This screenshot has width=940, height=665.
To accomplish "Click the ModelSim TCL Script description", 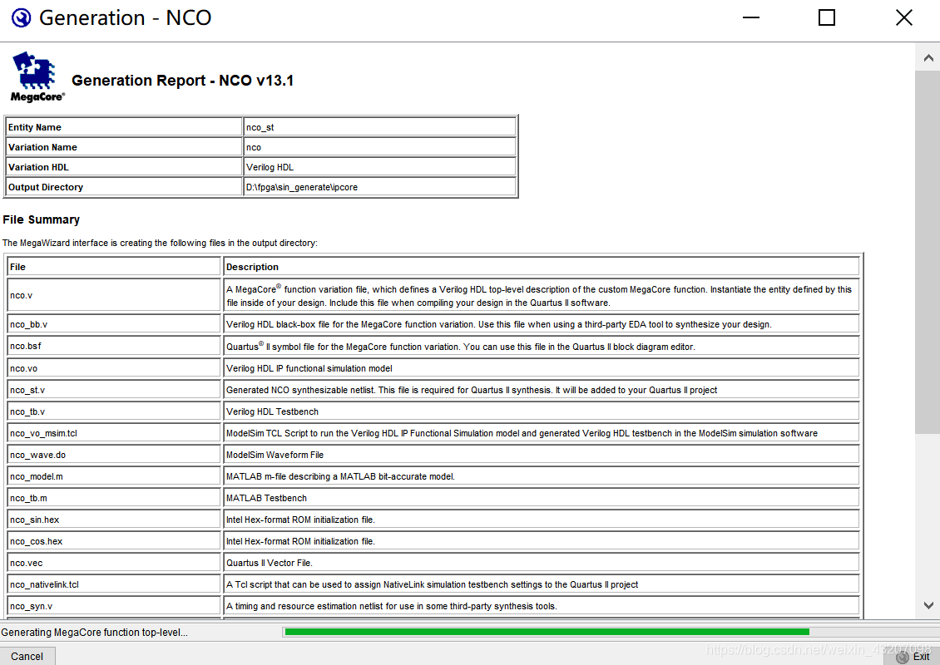I will pyautogui.click(x=522, y=433).
